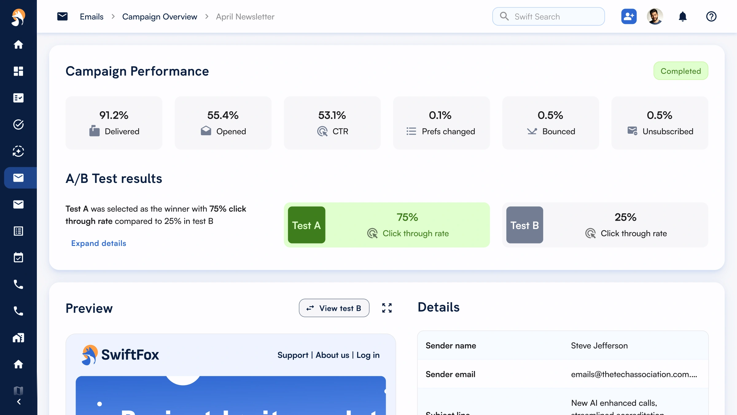Click the SwiftFox logo in the sidebar
737x415 pixels.
[x=18, y=17]
